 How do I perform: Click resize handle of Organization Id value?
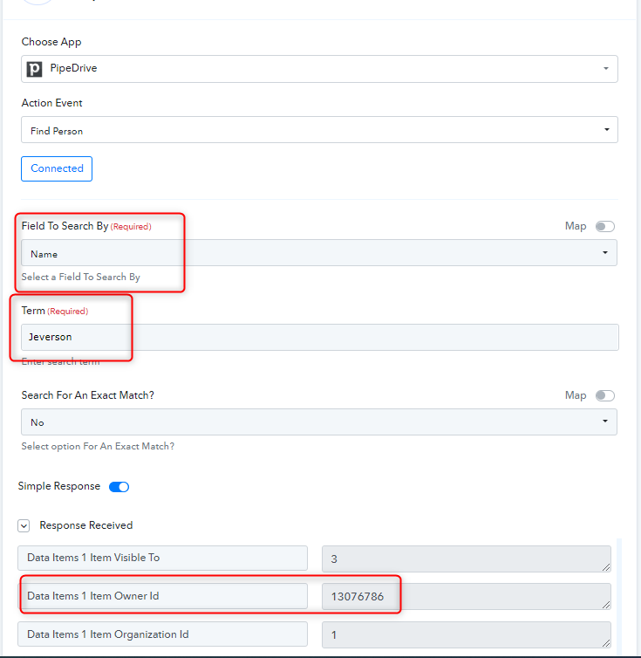point(606,643)
